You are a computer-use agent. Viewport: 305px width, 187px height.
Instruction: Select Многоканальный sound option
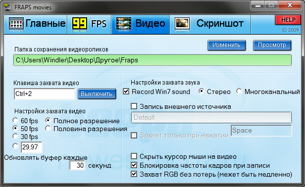[239, 91]
